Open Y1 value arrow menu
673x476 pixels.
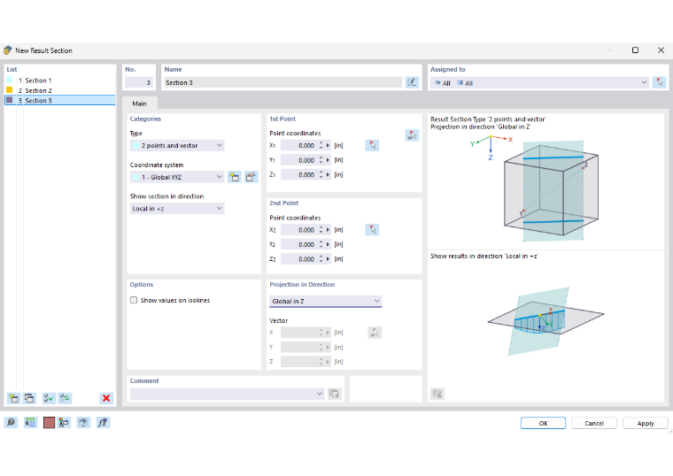(329, 160)
